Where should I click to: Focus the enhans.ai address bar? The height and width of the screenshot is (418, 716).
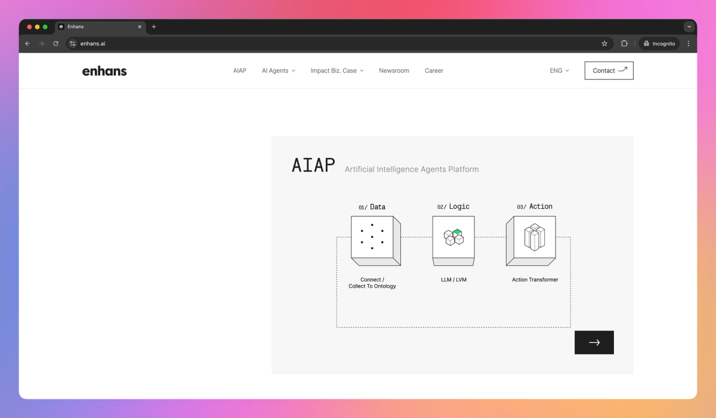click(x=340, y=44)
